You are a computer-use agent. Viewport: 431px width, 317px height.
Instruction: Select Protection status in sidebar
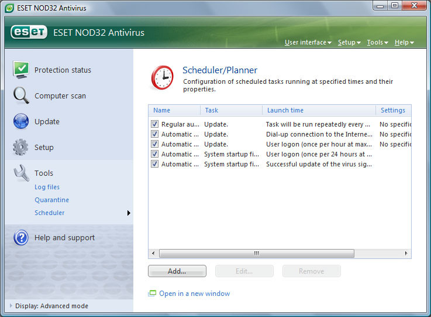pyautogui.click(x=63, y=70)
